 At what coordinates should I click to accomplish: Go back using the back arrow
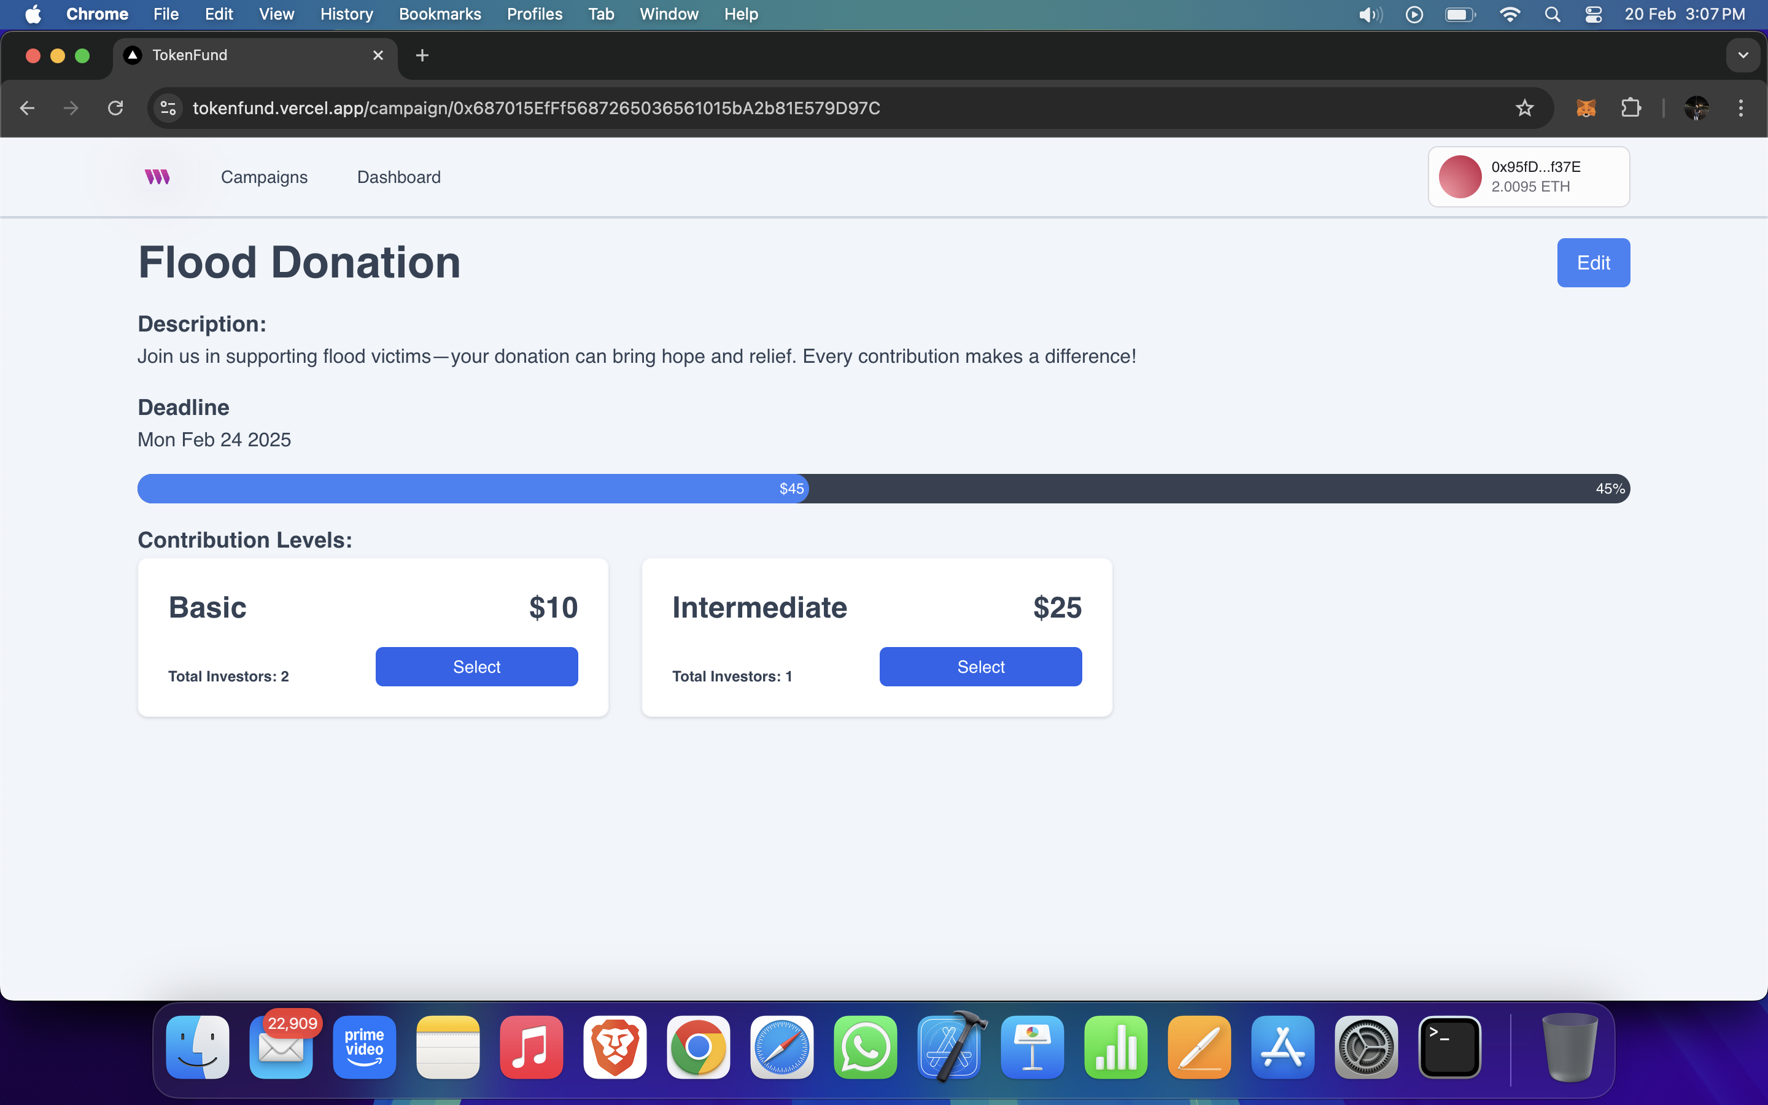click(x=27, y=107)
